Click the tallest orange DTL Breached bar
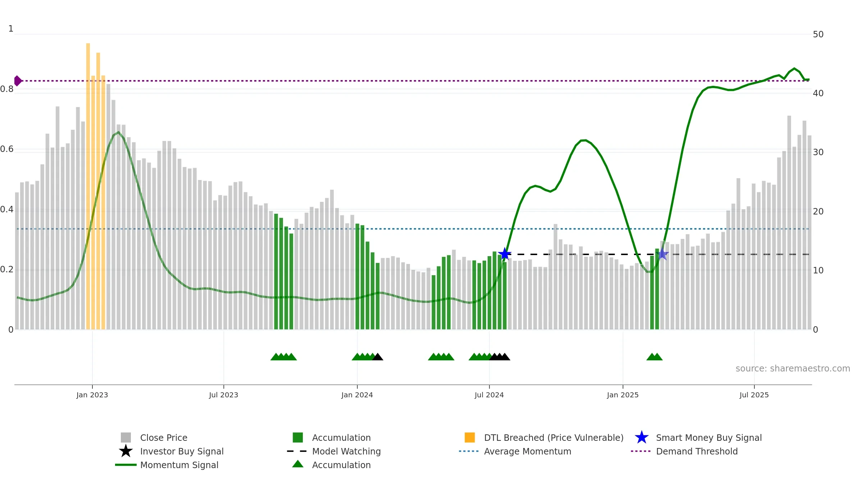This screenshot has height=485, width=863. pyautogui.click(x=88, y=186)
